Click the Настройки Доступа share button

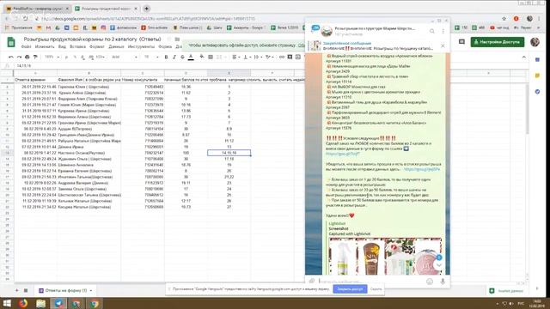click(498, 42)
